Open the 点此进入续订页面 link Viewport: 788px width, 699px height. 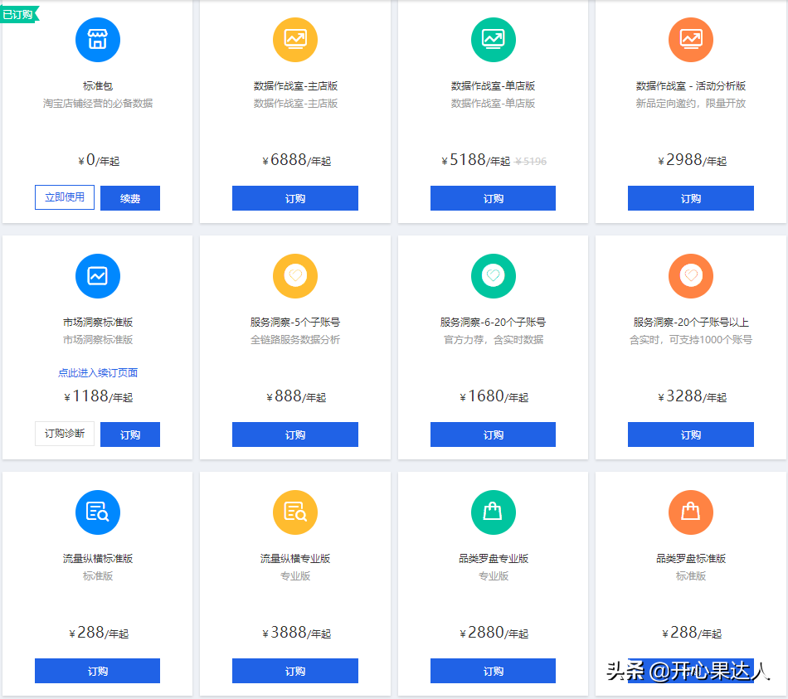point(98,373)
